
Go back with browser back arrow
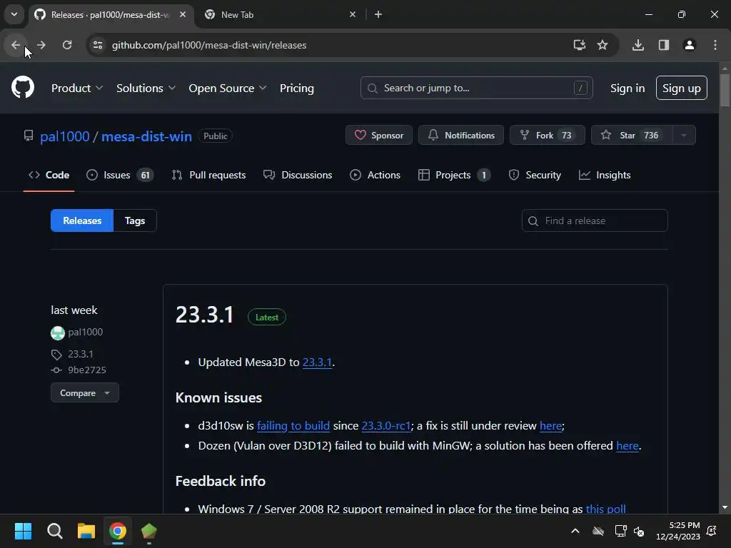(x=16, y=45)
